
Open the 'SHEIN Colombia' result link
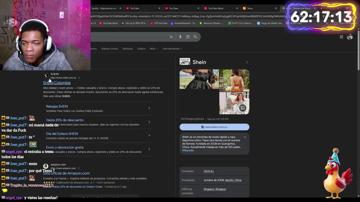point(57,83)
